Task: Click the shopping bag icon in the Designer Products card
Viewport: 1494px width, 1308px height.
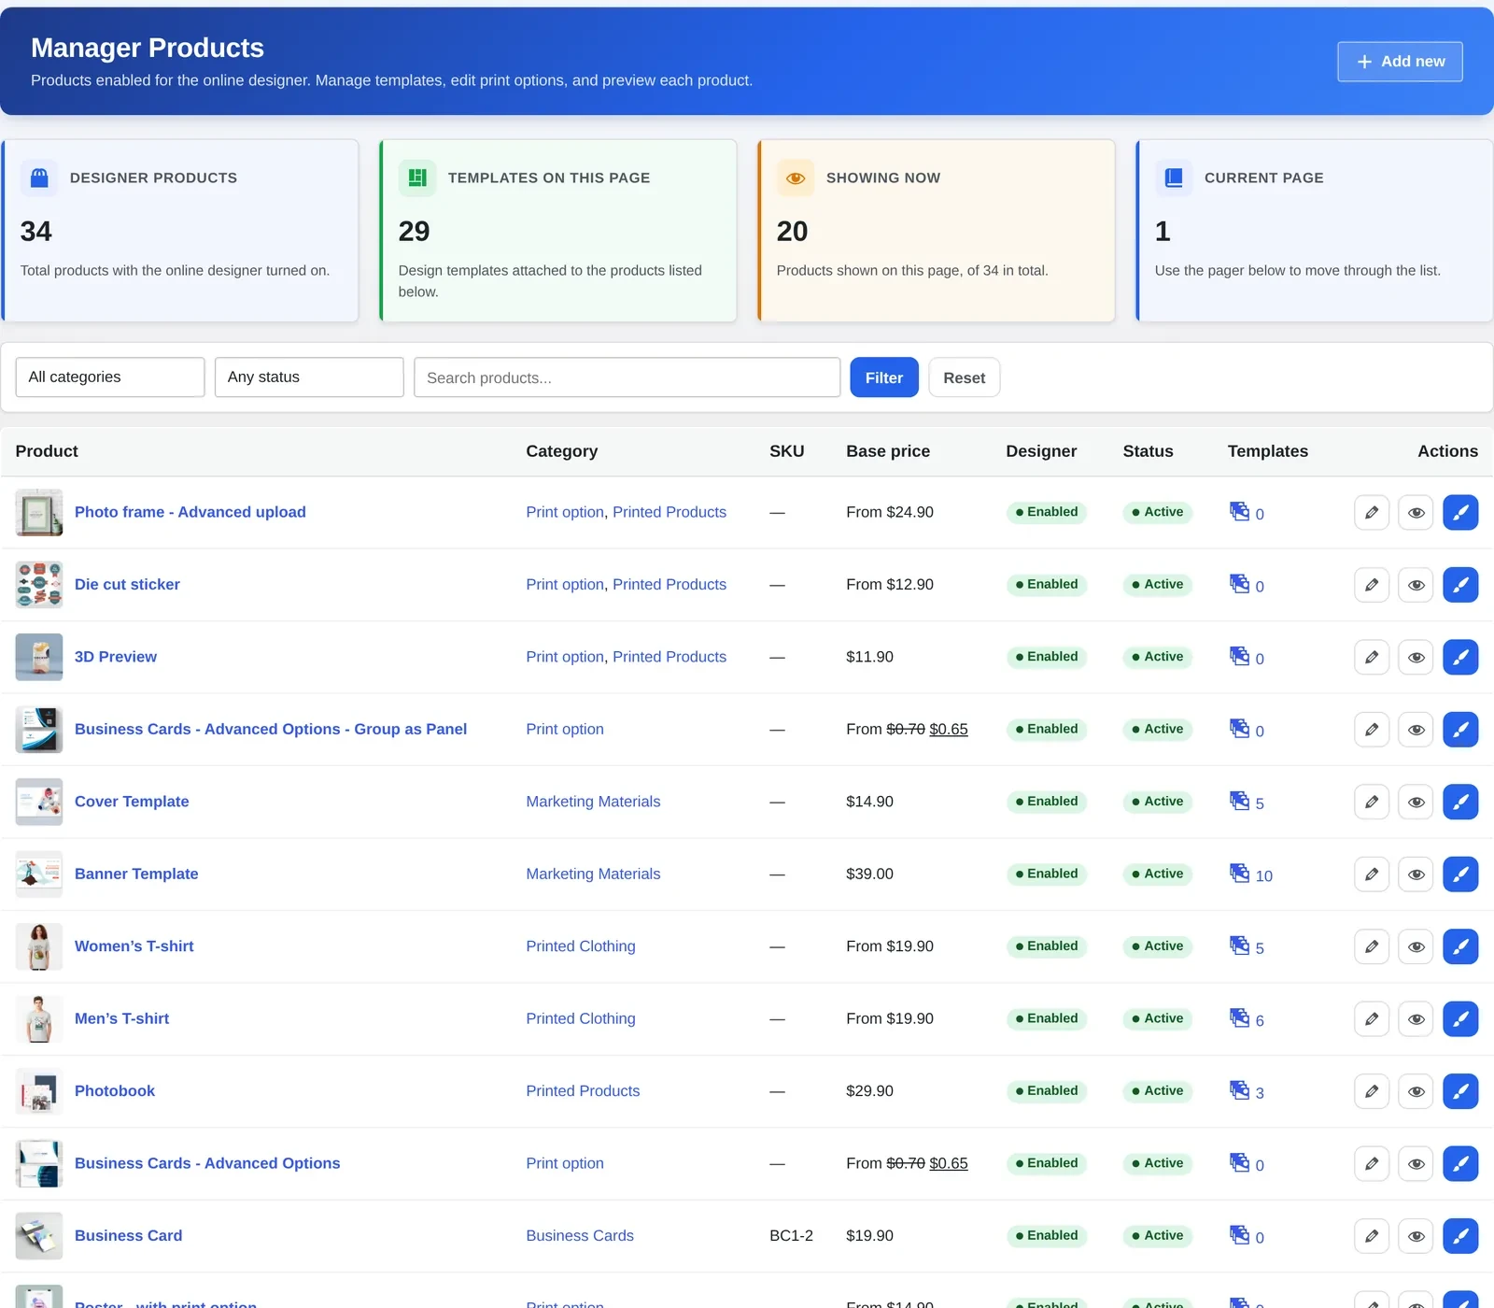Action: (x=39, y=178)
